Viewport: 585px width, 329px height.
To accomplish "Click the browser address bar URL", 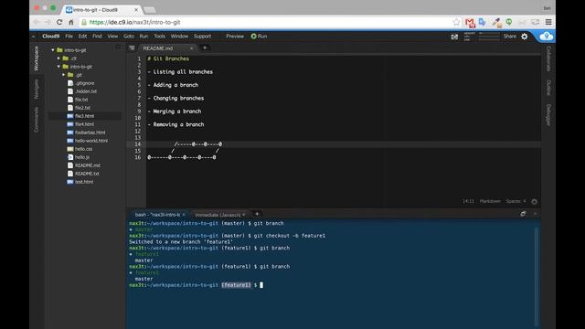I will [x=134, y=22].
